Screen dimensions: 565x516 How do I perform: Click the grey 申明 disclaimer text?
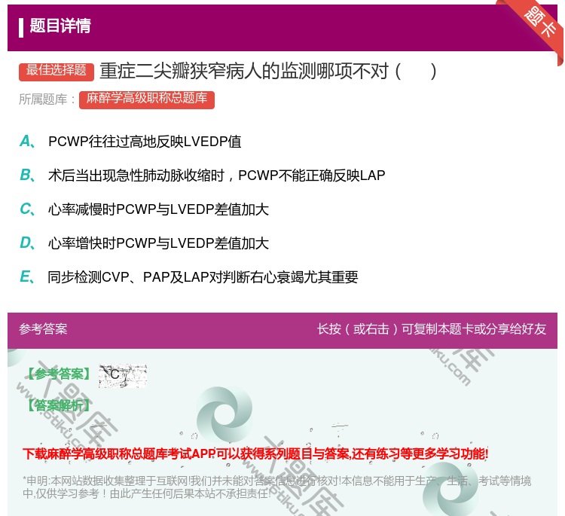click(x=276, y=487)
